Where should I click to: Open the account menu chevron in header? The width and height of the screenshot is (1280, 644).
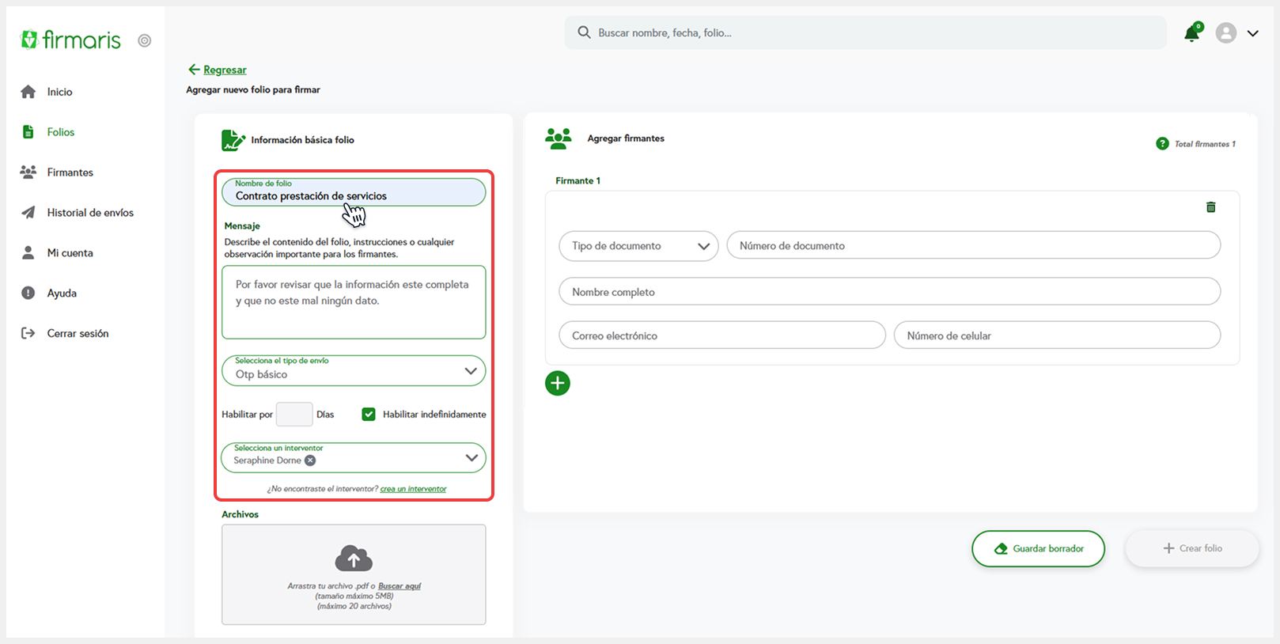1252,33
